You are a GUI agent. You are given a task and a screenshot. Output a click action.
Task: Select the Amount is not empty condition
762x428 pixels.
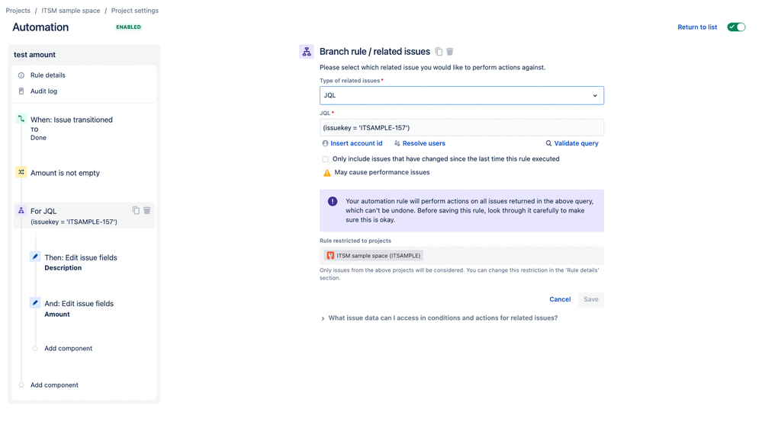coord(65,173)
